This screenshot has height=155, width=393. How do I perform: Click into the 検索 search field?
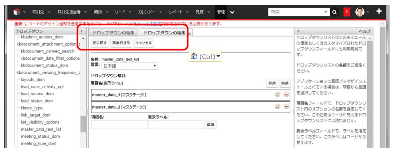click(296, 12)
